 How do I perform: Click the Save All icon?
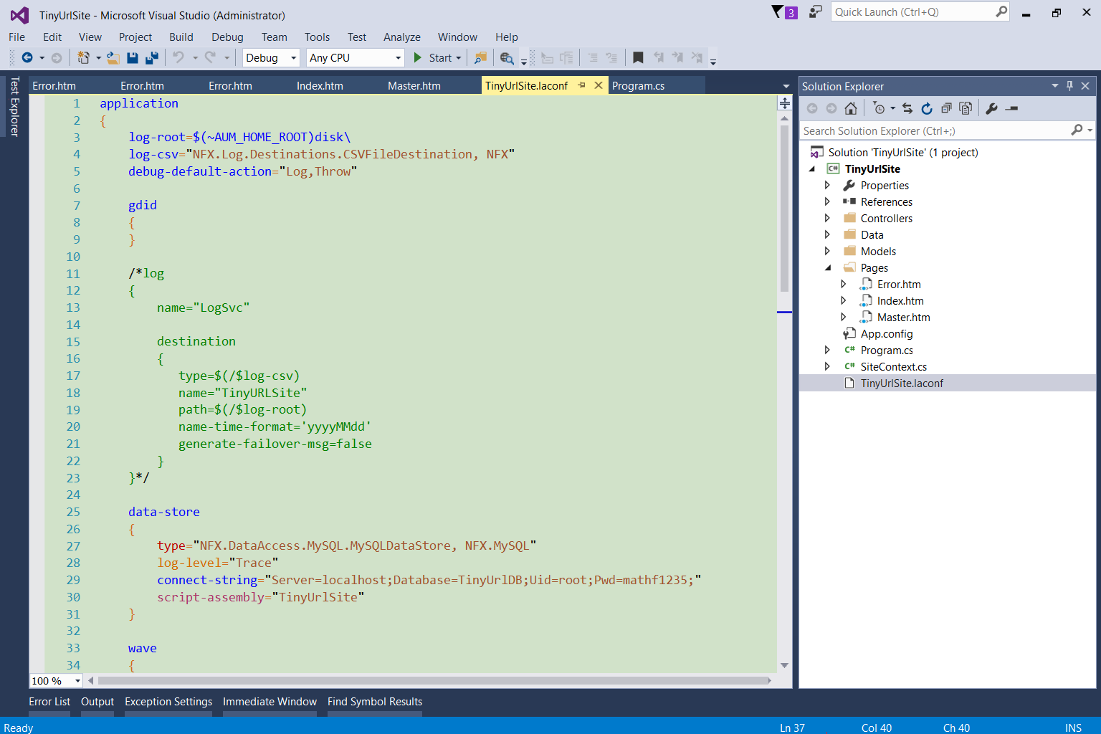(152, 58)
